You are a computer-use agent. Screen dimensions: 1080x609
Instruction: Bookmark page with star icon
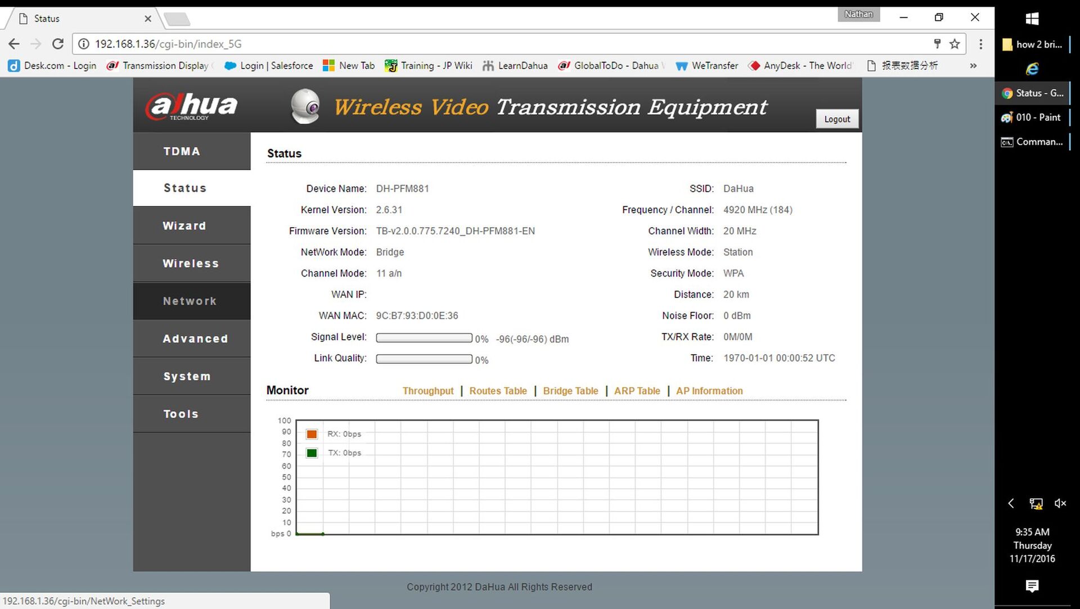coord(955,44)
